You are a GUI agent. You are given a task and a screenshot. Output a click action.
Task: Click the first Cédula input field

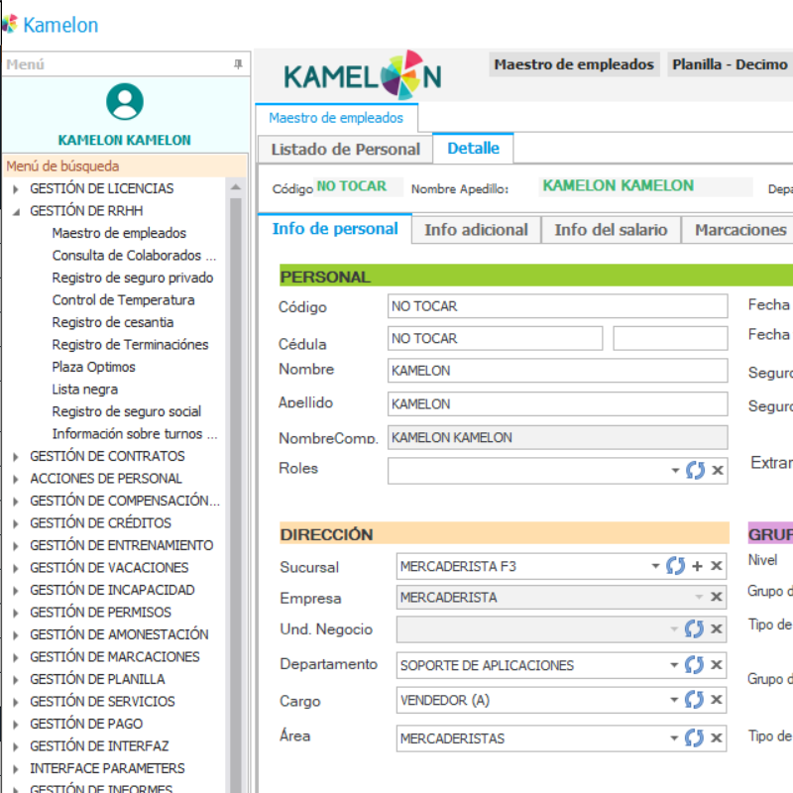[x=495, y=338]
